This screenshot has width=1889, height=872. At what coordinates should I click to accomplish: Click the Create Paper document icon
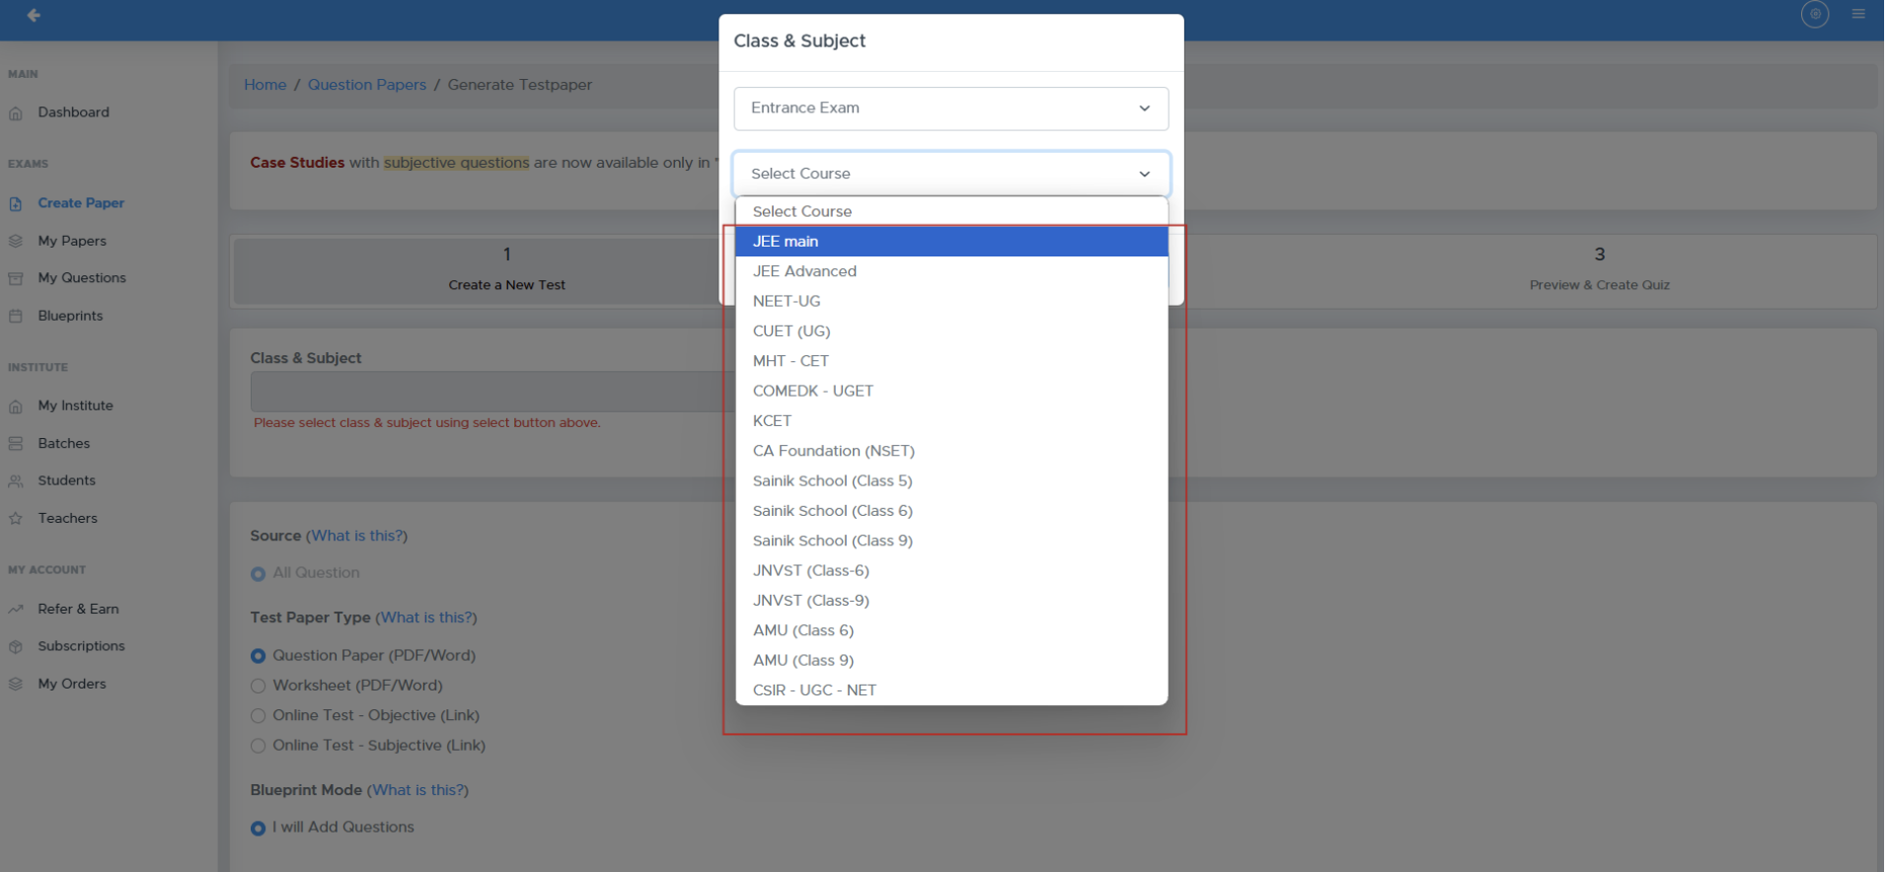pos(16,204)
